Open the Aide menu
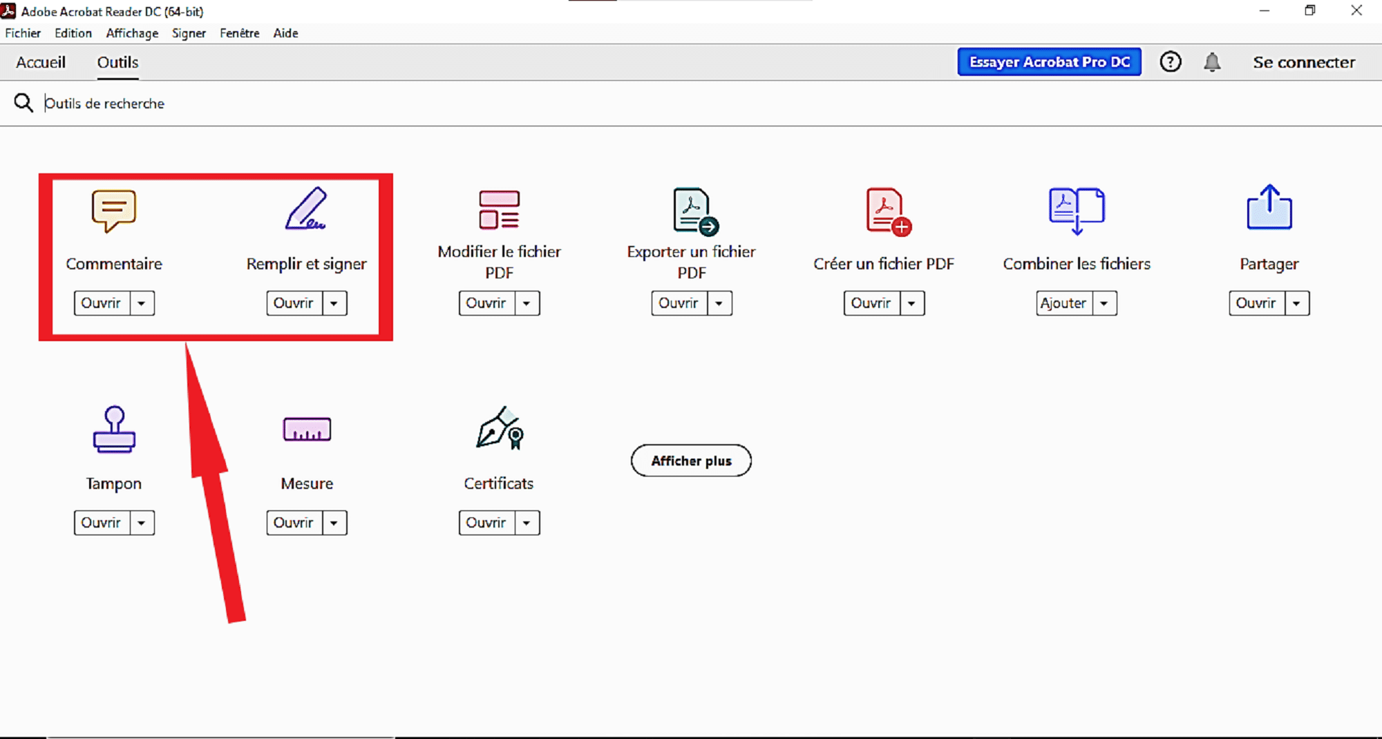Viewport: 1382px width, 739px height. (285, 33)
